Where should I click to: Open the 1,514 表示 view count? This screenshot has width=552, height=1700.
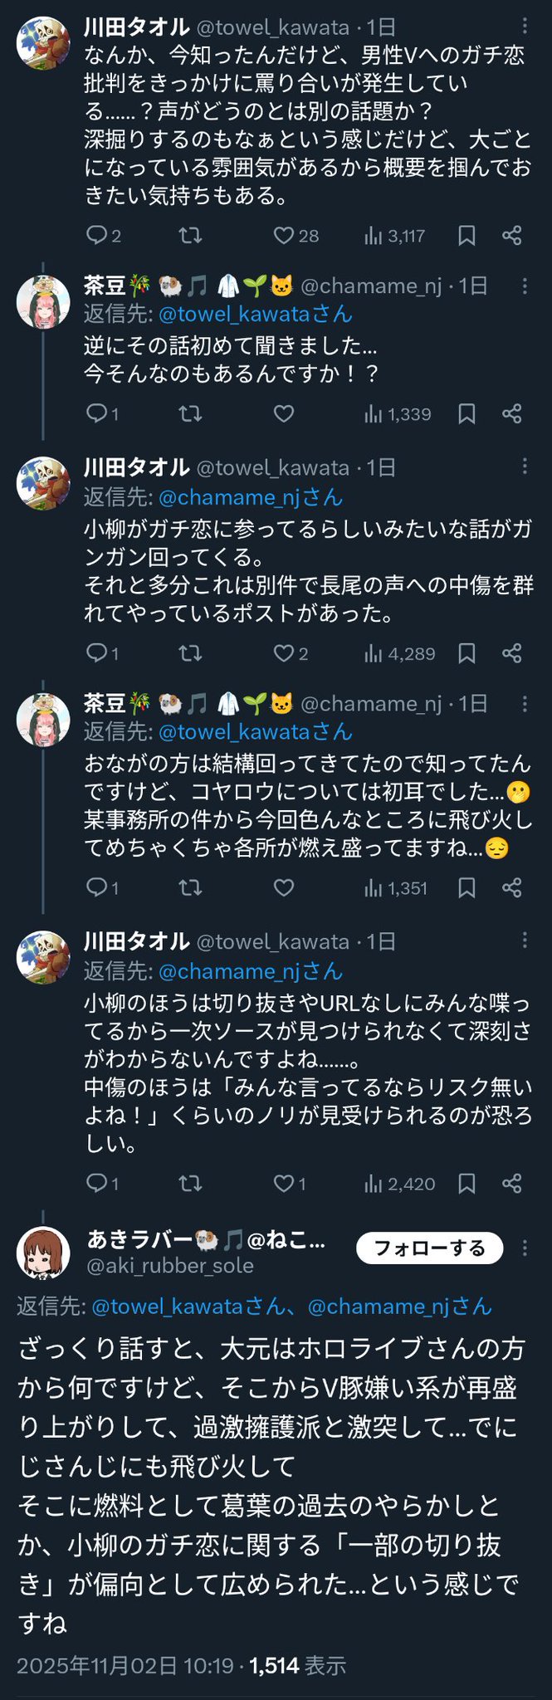tap(297, 1666)
